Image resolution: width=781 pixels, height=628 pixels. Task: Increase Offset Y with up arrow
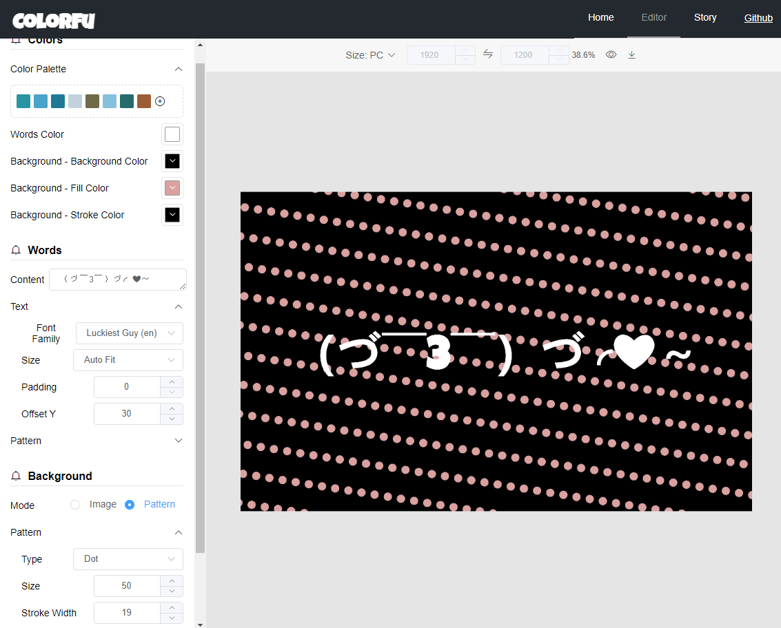coord(172,408)
